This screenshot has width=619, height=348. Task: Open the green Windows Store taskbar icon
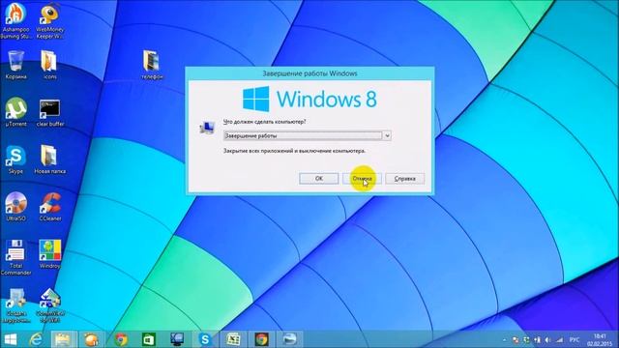149,339
